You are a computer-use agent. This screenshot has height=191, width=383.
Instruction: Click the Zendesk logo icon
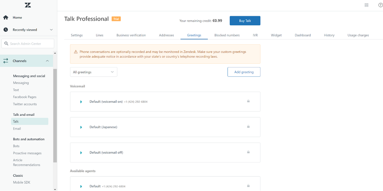click(x=28, y=5)
